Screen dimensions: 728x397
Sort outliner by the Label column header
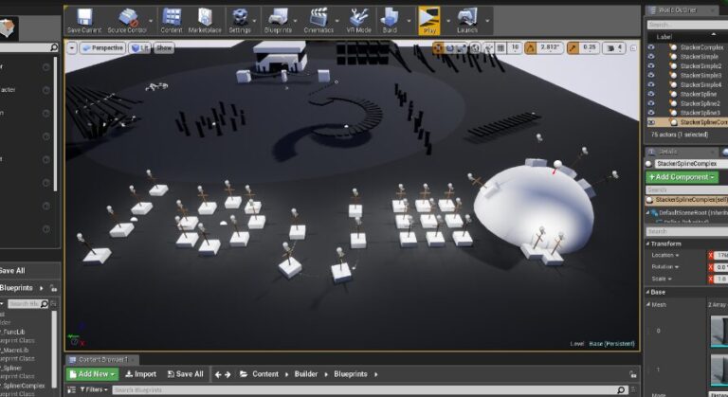664,36
